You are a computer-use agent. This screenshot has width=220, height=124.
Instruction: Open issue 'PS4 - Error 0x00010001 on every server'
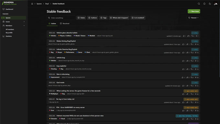71,107
